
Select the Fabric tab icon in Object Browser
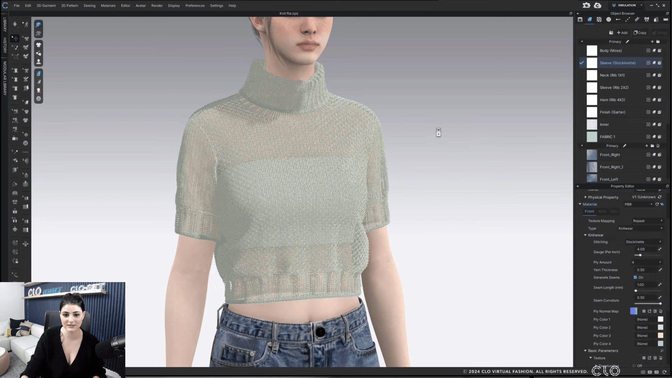click(589, 19)
